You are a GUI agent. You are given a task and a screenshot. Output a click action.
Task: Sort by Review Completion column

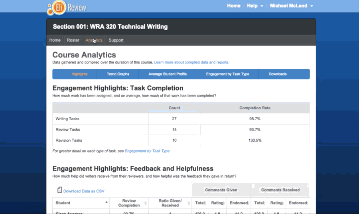point(129,203)
